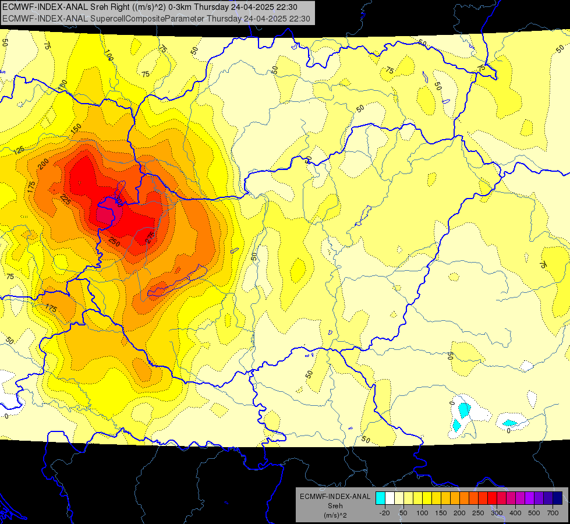Click the legend tick label 500

pos(534,513)
